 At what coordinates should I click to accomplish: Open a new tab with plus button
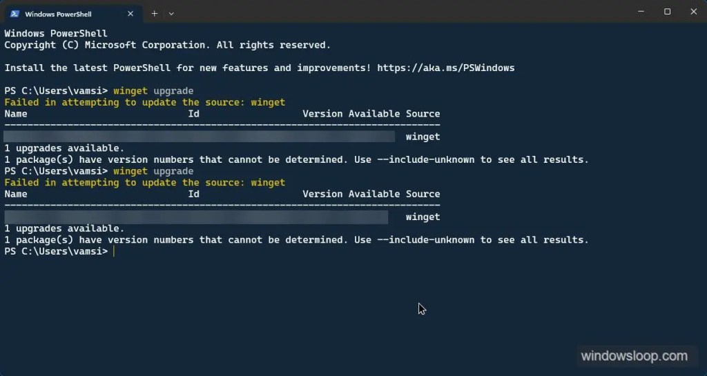tap(154, 14)
